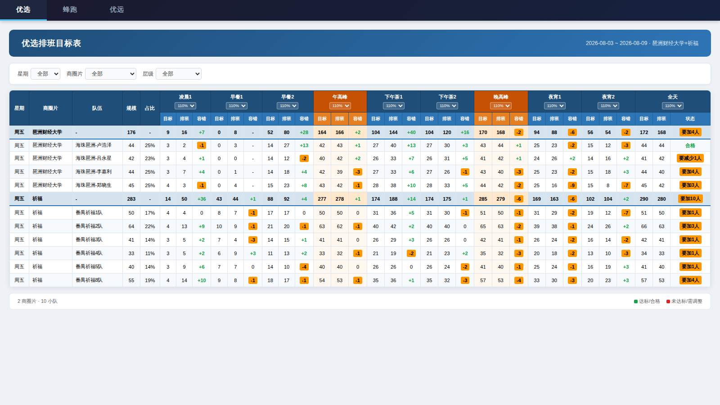Select team 海珠琶洲-卢浩泽
Screen dimensions: 720x405
coord(94,145)
